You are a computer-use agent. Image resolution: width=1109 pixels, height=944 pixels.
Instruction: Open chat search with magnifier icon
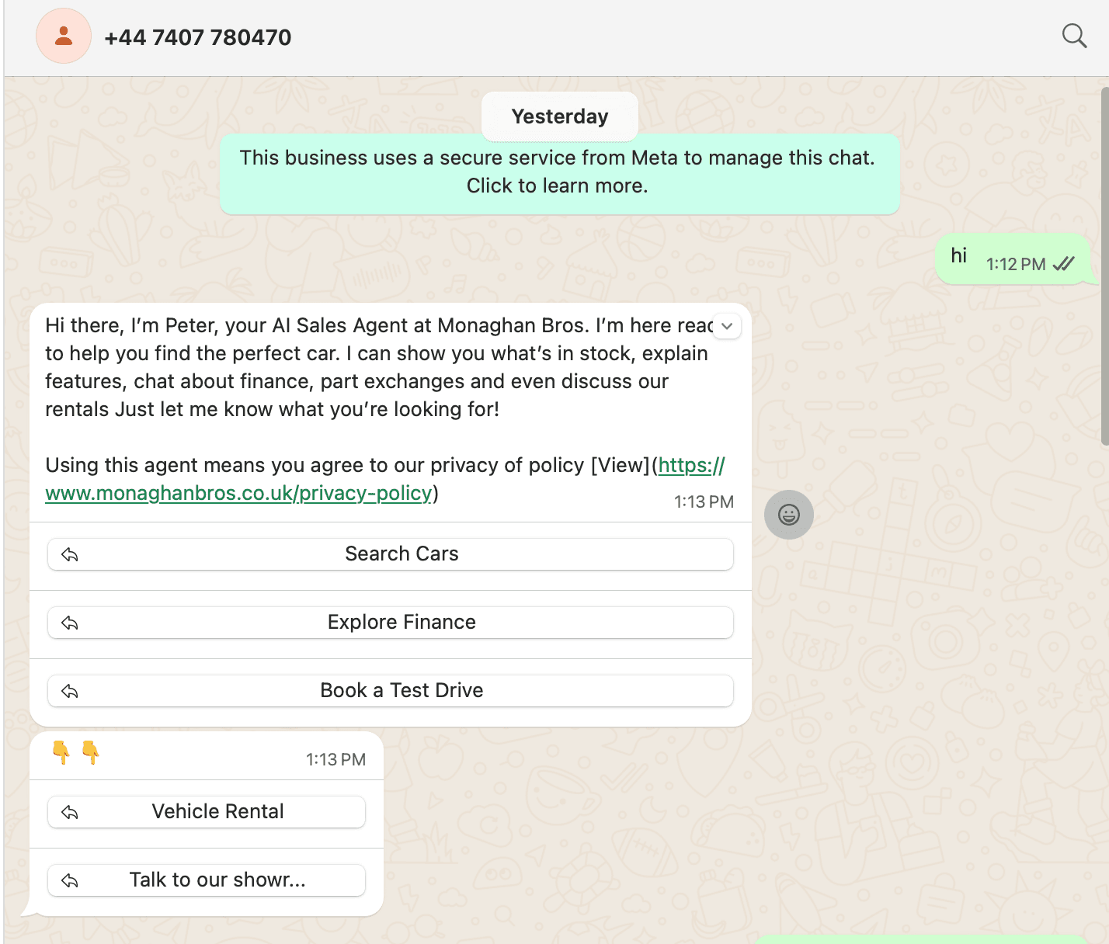1074,36
